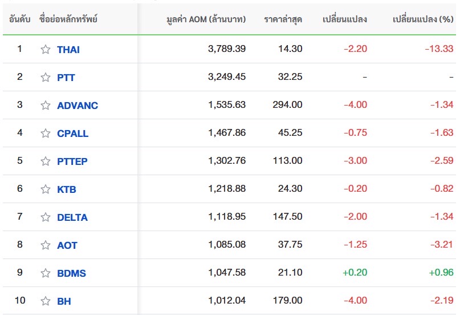Star THAI to add to favorites
This screenshot has height=315, width=472.
[46, 50]
